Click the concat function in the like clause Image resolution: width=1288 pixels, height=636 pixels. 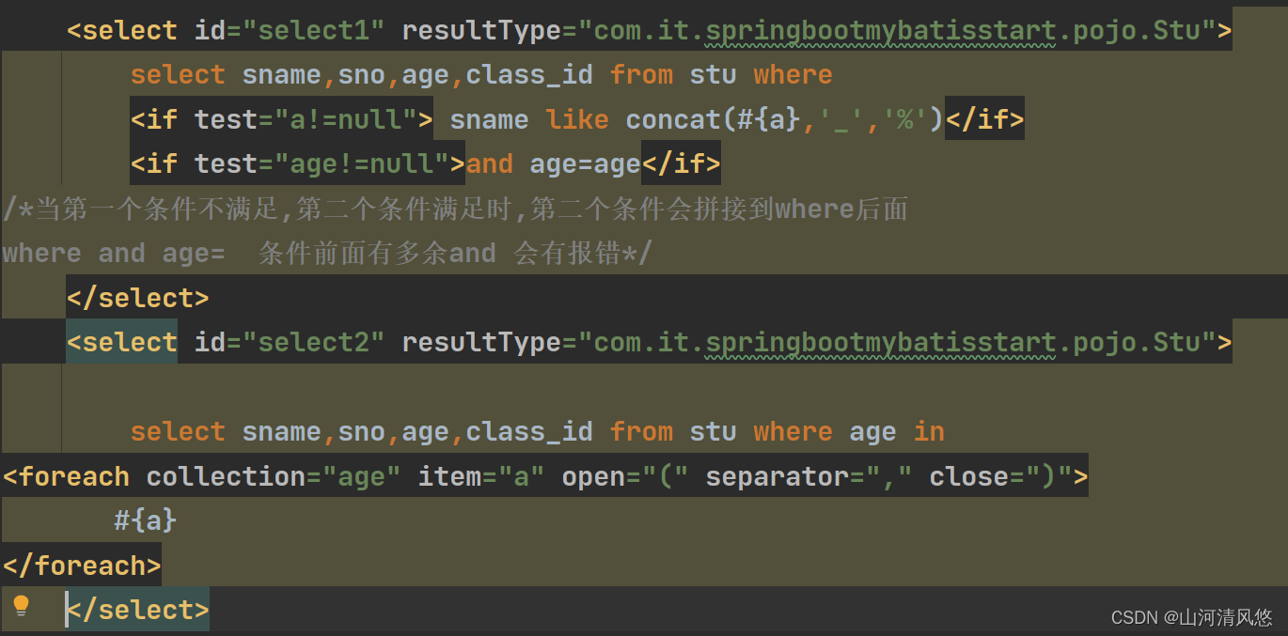point(672,118)
